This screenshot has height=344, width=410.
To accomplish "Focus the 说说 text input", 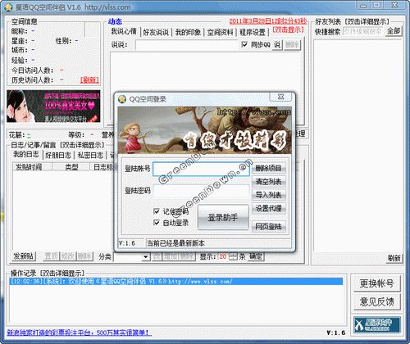I will 188,45.
